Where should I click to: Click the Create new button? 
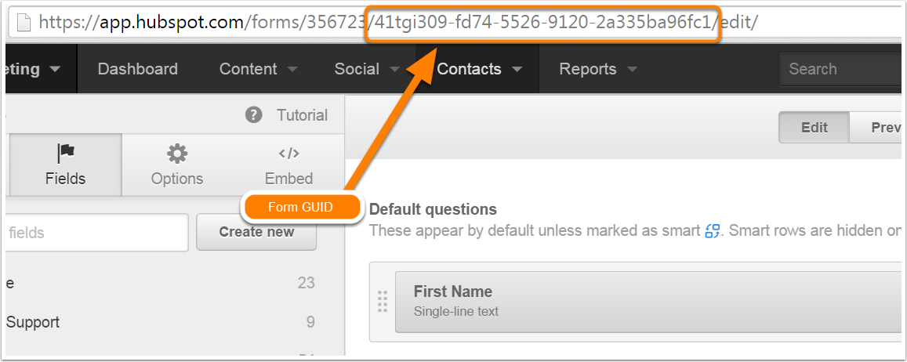[x=256, y=232]
